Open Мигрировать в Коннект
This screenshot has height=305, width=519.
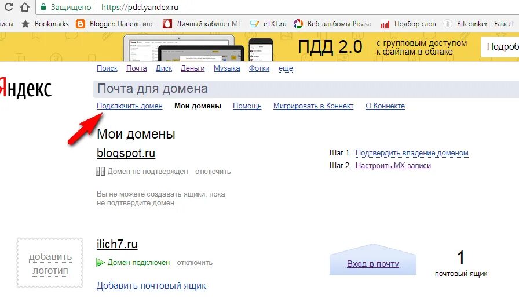click(x=313, y=106)
